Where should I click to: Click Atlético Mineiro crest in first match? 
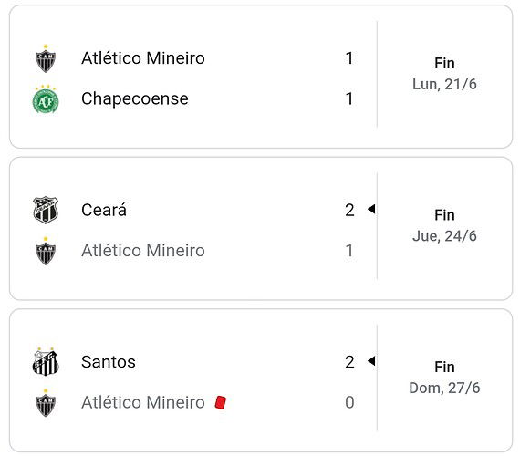[x=46, y=58]
